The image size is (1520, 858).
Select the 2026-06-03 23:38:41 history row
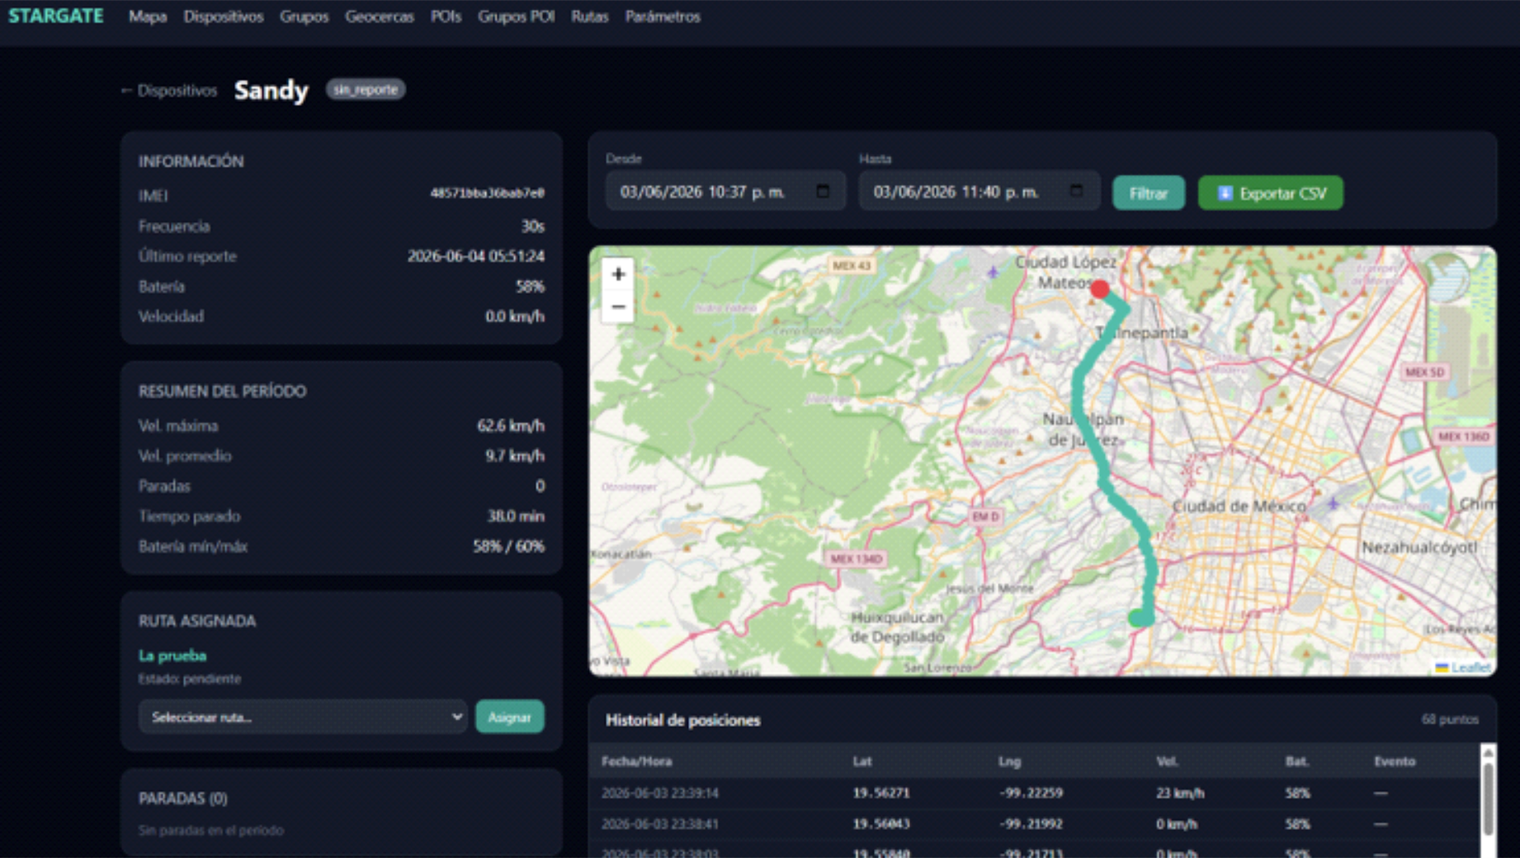(1035, 823)
